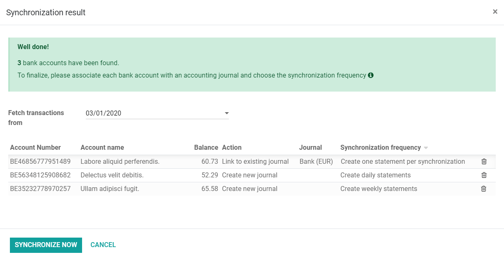Click Synchronization frequency column header text
Image resolution: width=504 pixels, height=264 pixels.
[381, 147]
